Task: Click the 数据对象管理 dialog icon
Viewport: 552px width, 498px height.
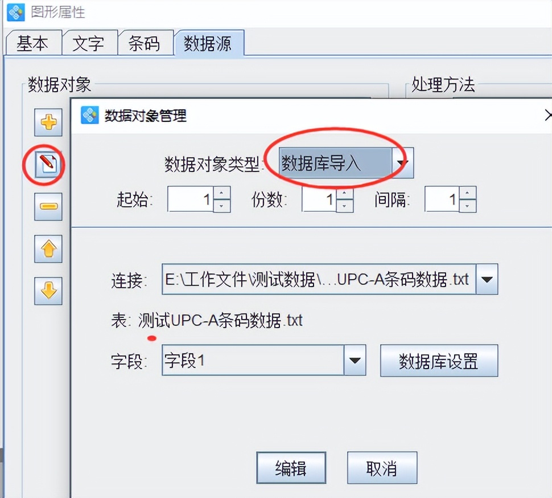Action: click(90, 115)
